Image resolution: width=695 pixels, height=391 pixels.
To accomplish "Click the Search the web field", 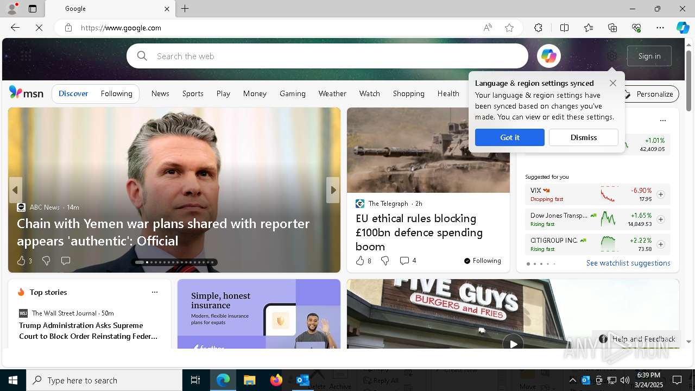I will [327, 56].
